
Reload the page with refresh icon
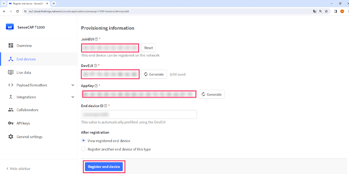[x=17, y=11]
